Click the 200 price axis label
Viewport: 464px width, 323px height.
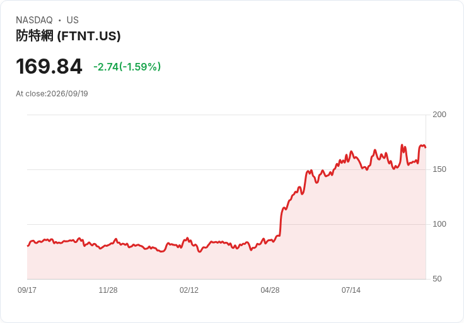click(x=439, y=115)
